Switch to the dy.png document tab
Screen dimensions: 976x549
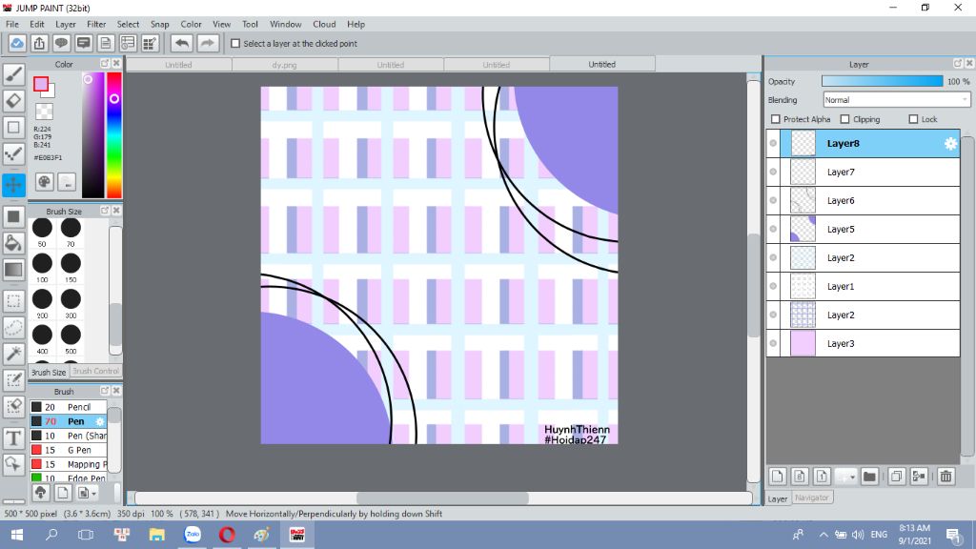click(284, 64)
